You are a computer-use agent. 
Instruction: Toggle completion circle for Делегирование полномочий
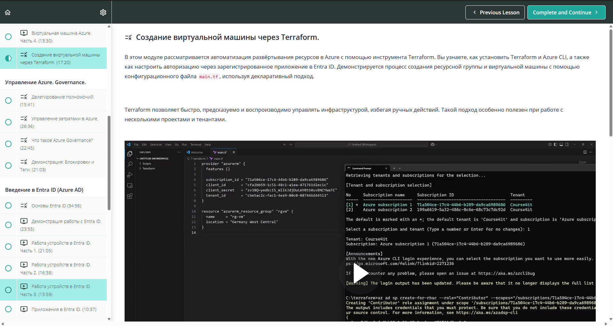point(8,100)
